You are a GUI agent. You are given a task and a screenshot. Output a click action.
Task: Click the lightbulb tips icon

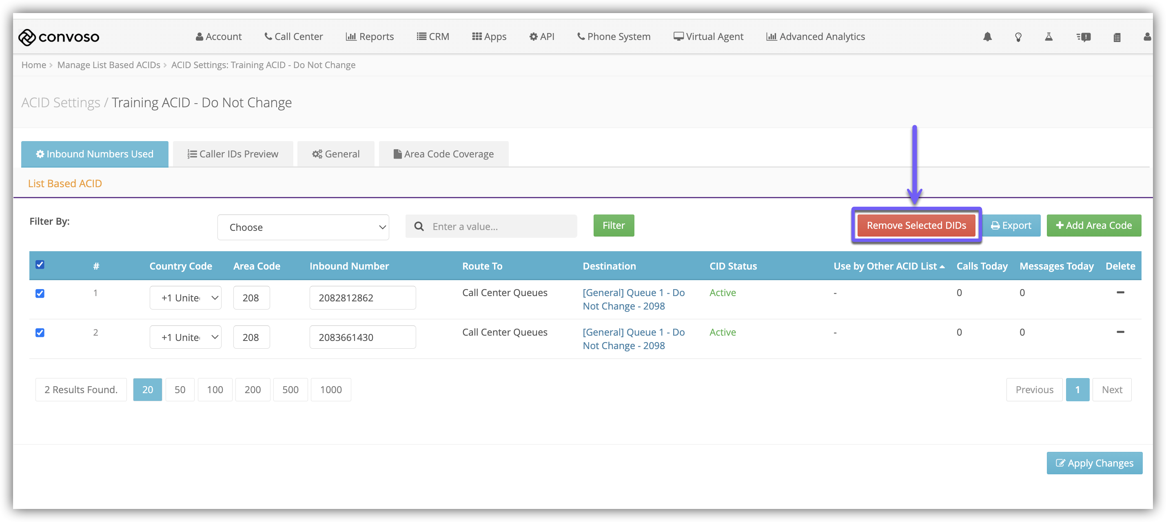pyautogui.click(x=1018, y=37)
